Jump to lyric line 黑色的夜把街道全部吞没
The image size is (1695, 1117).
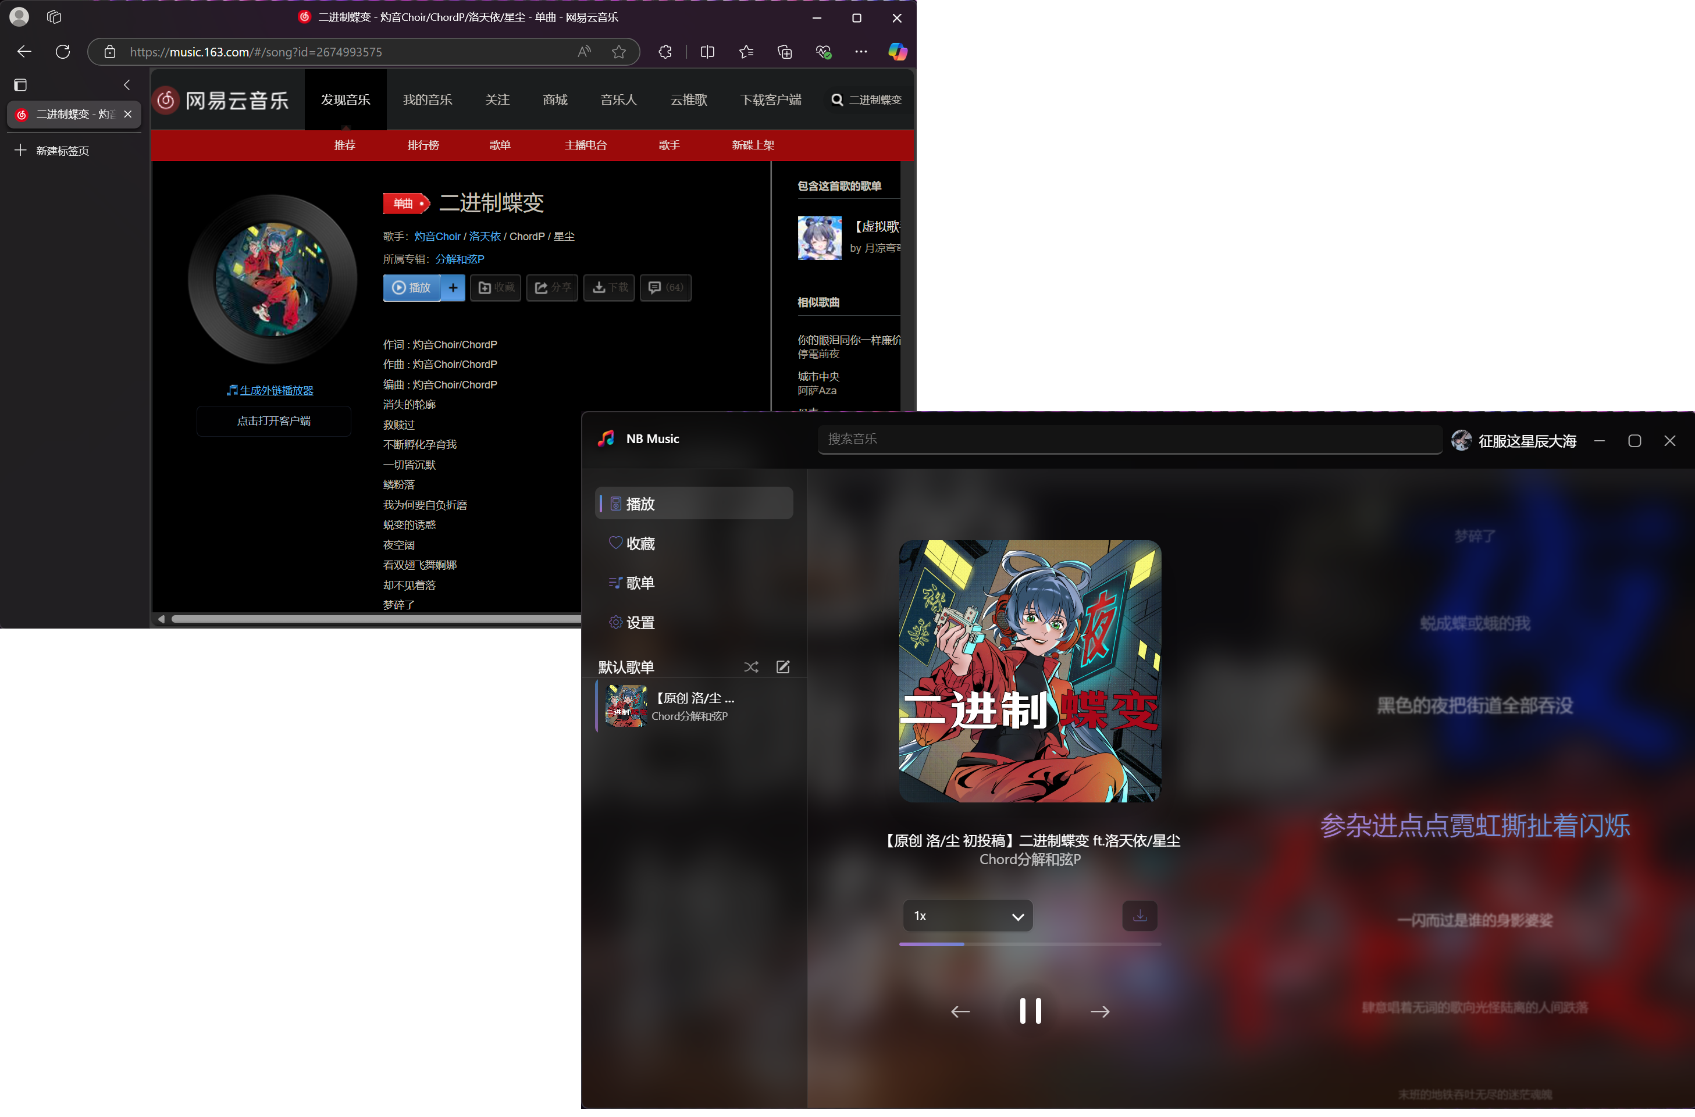(1474, 706)
